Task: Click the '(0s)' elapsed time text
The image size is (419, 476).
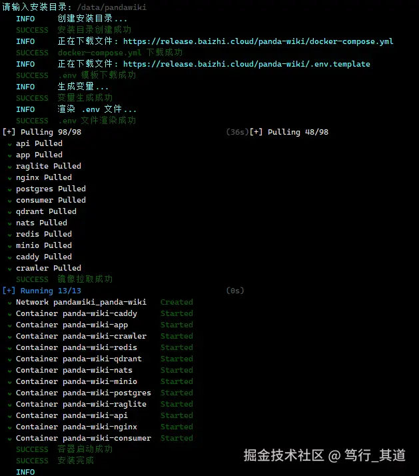Action: point(235,291)
